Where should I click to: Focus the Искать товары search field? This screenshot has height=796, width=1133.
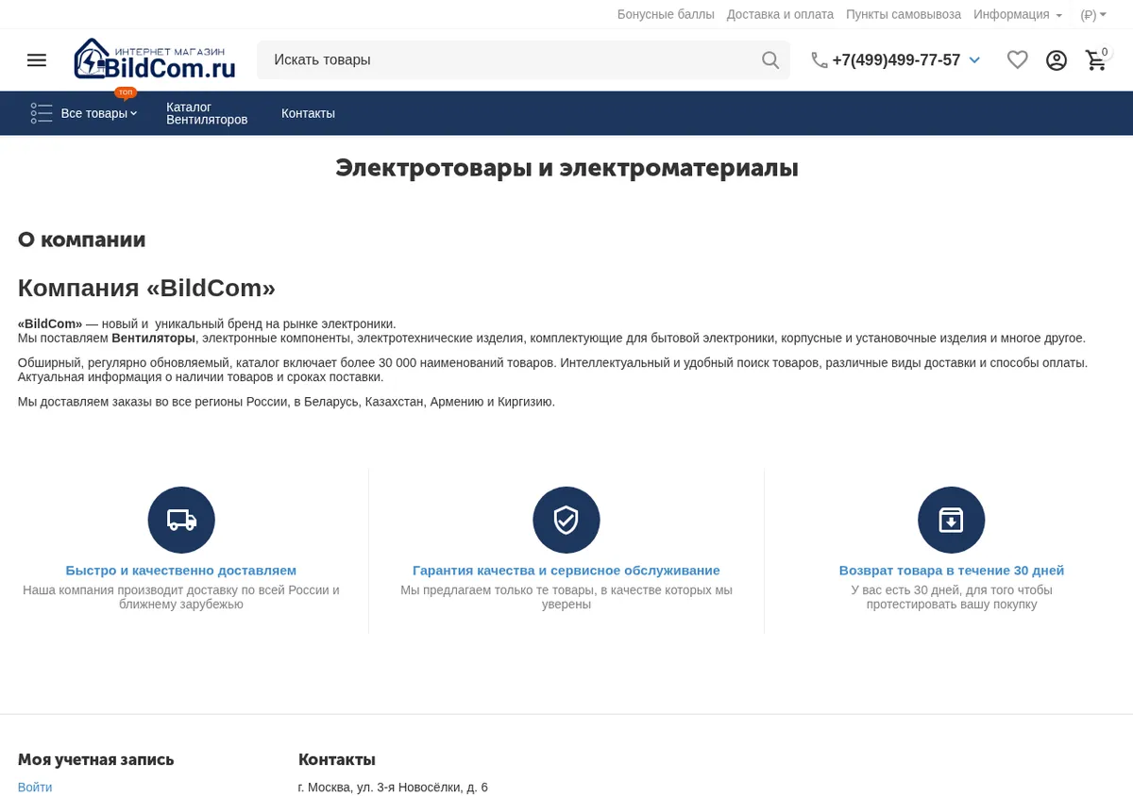pyautogui.click(x=510, y=60)
